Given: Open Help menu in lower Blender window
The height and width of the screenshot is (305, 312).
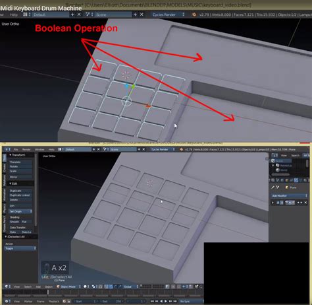Looking at the screenshot, I should pyautogui.click(x=51, y=149).
